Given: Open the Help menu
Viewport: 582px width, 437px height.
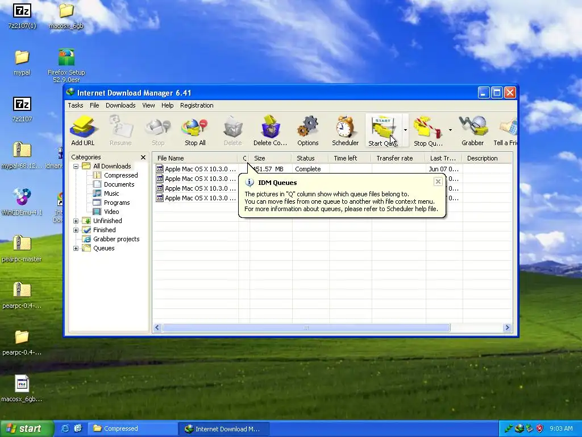Looking at the screenshot, I should point(168,105).
